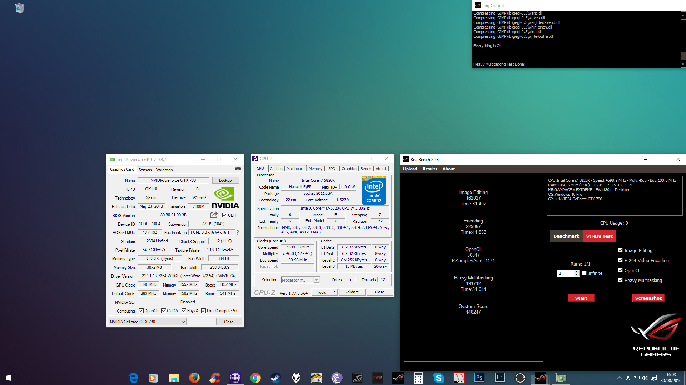Open the Results menu in RealBench

coord(429,169)
